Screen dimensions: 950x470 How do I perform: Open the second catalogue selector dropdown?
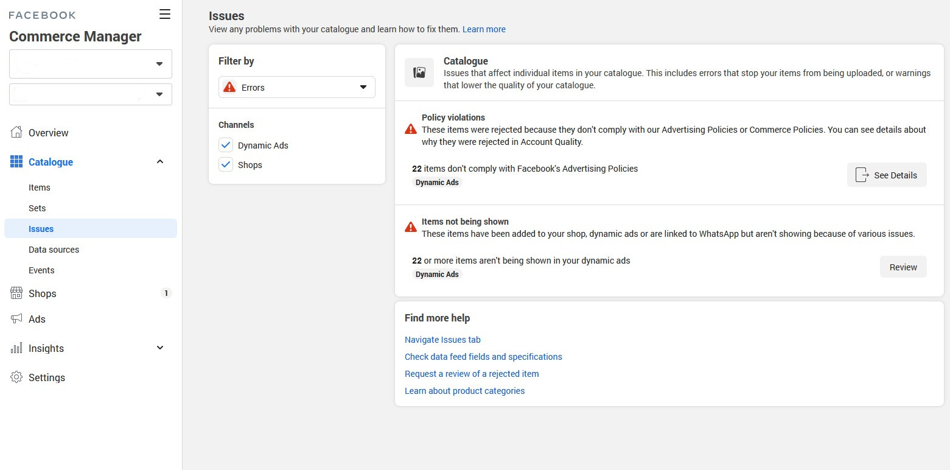(91, 94)
